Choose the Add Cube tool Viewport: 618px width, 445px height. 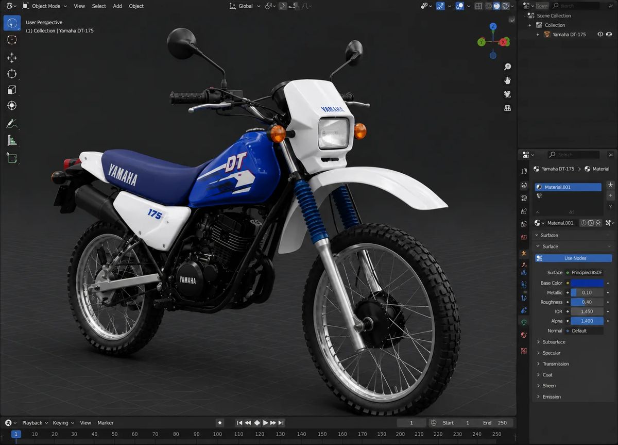[12, 157]
